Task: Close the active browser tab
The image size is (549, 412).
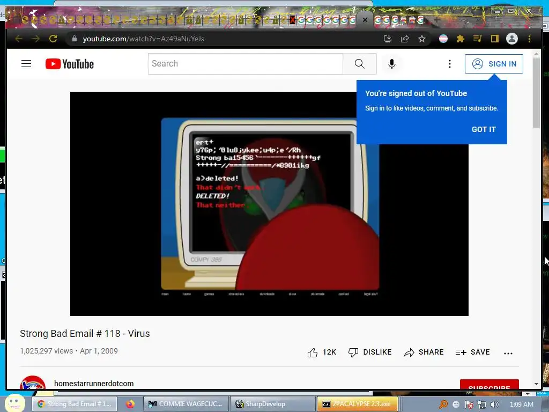Action: 365,20
